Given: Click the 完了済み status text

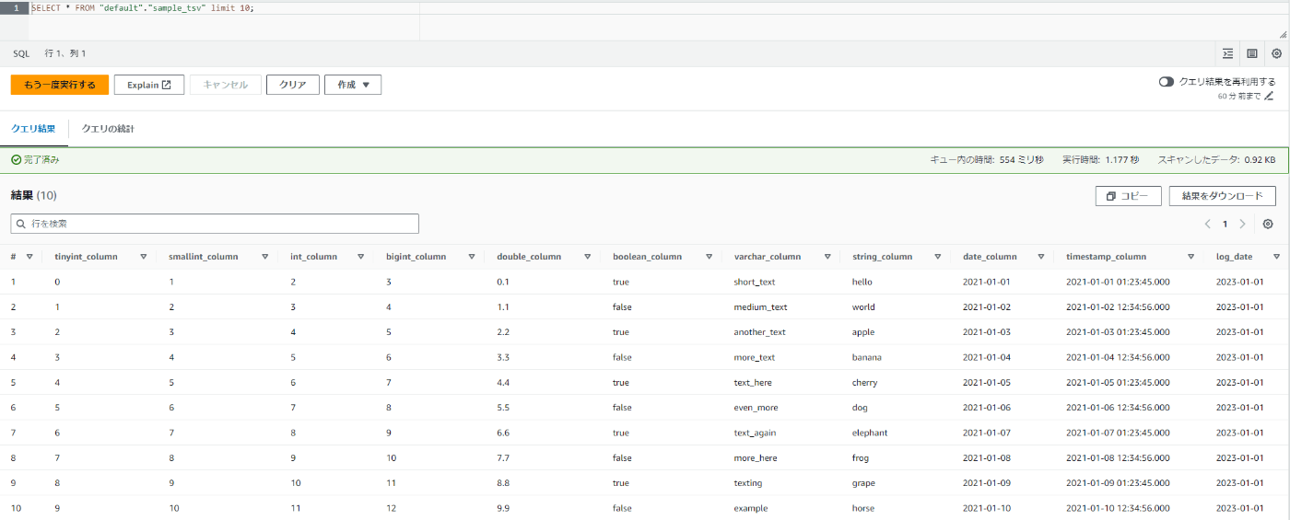Looking at the screenshot, I should tap(41, 159).
